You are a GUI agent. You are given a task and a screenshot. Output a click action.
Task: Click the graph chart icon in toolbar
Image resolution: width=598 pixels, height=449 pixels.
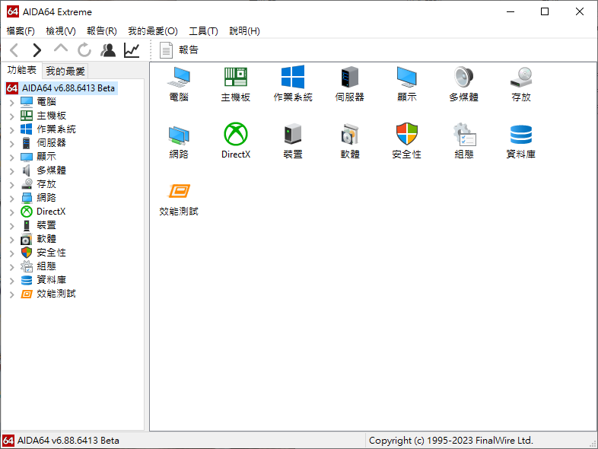pyautogui.click(x=132, y=50)
